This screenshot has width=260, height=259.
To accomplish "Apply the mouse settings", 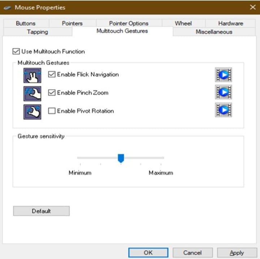I will 237,252.
